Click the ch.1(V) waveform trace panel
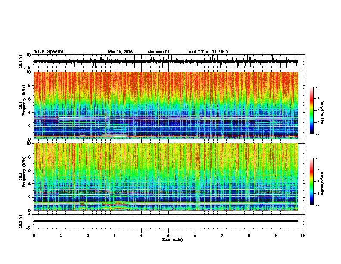Viewport: 341px width, 264px height. pyautogui.click(x=169, y=61)
